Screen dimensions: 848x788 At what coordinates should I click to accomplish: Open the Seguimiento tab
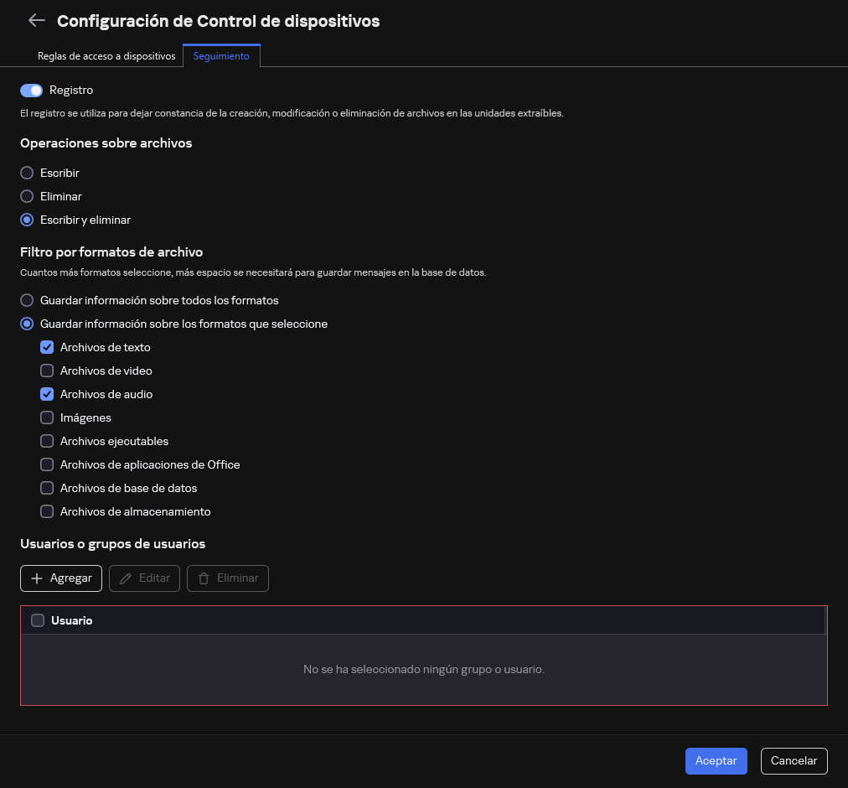(x=220, y=56)
